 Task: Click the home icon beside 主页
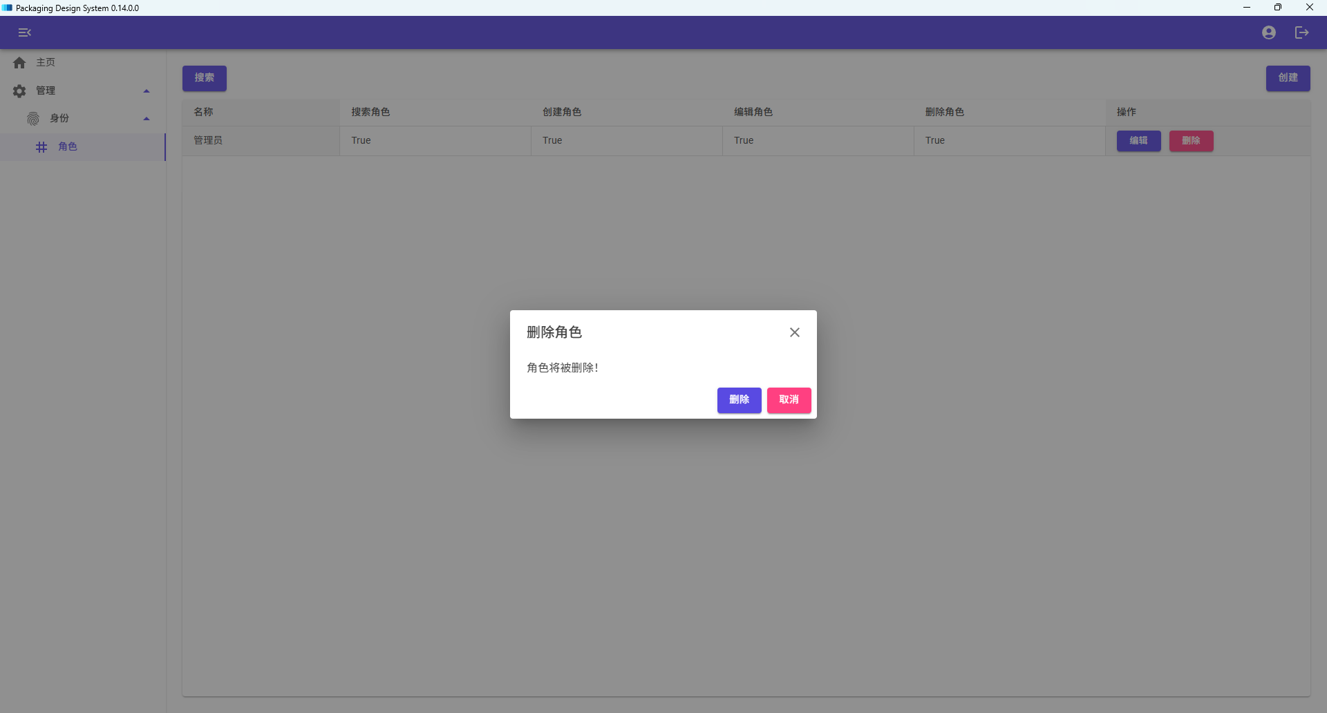coord(19,63)
